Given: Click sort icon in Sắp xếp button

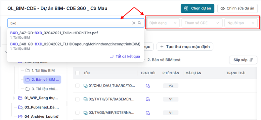Looking at the screenshot, I should point(251,60).
